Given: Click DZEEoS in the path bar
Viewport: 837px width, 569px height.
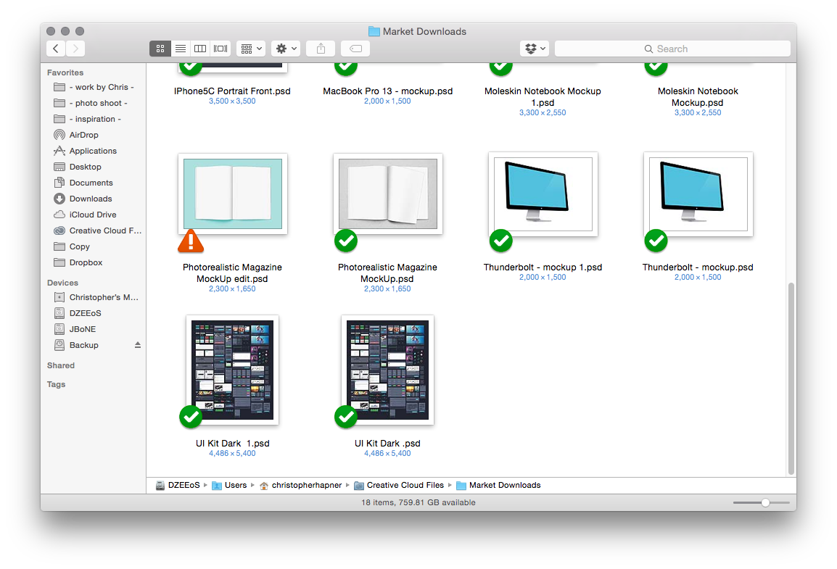Looking at the screenshot, I should [178, 485].
